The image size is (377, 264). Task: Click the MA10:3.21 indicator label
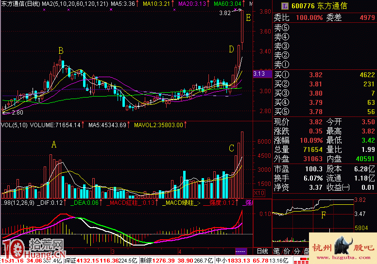156,3
